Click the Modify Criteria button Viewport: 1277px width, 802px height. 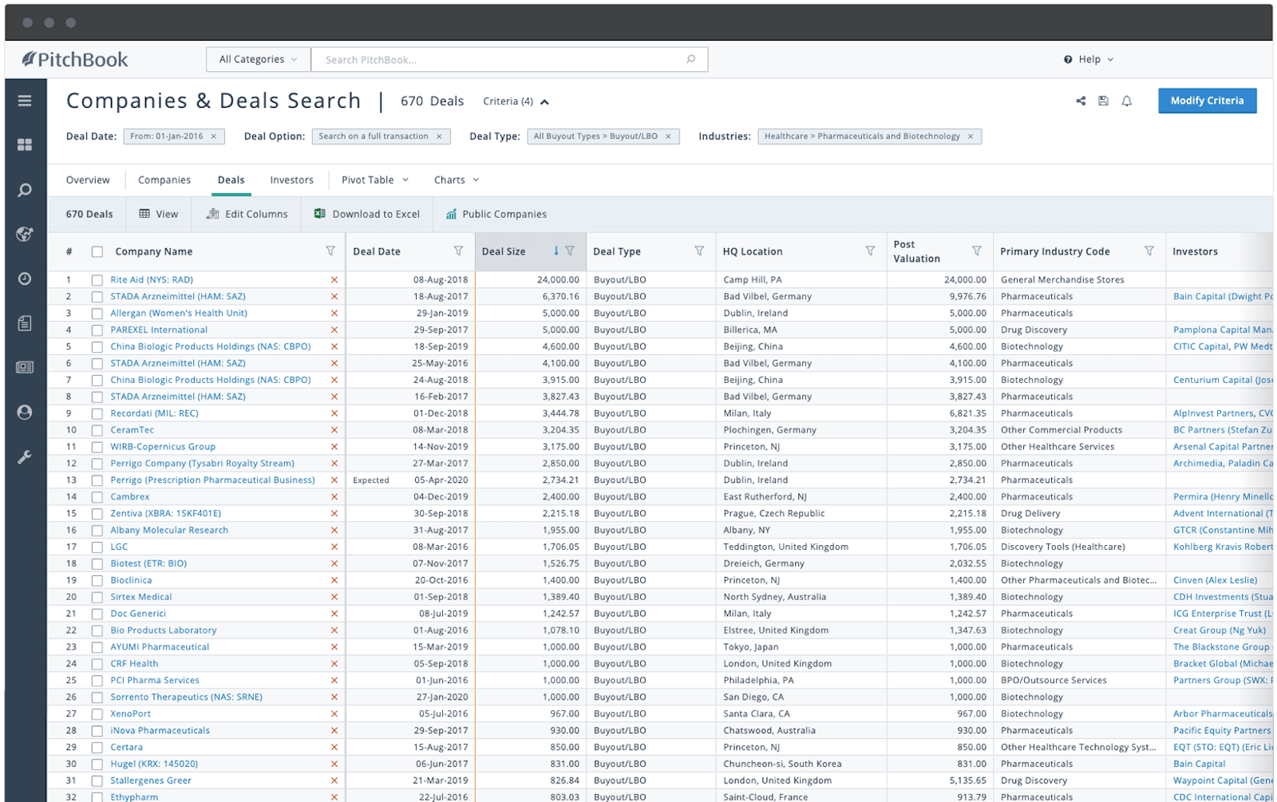pyautogui.click(x=1207, y=101)
